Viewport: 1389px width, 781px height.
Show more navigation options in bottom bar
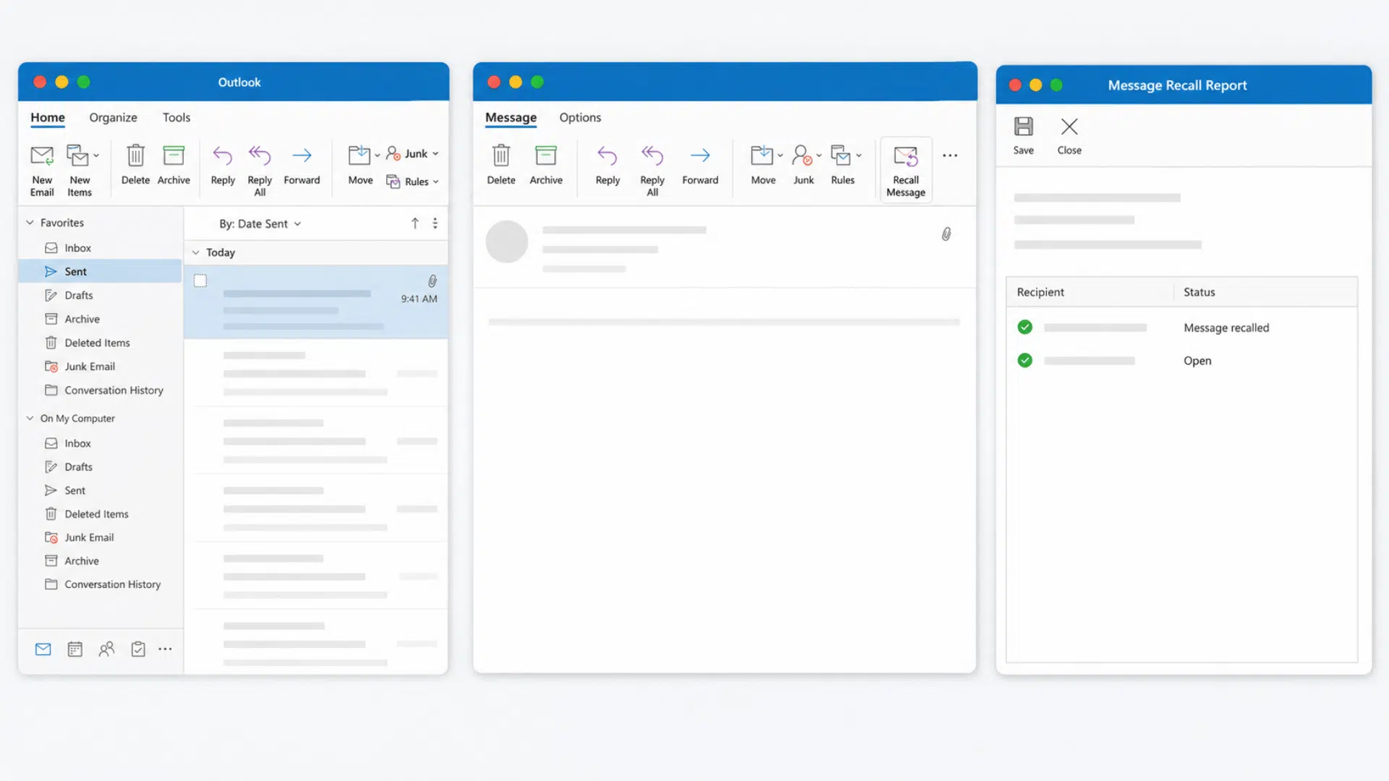(x=165, y=649)
